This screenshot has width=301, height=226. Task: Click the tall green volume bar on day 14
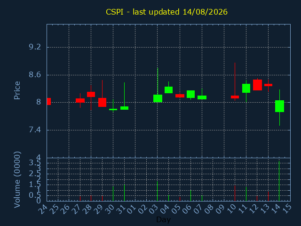(x=279, y=181)
